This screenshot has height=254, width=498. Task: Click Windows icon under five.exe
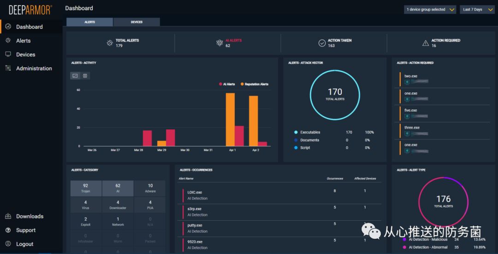pos(407,116)
